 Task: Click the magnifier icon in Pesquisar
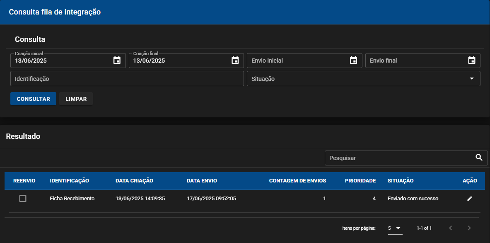(x=479, y=158)
